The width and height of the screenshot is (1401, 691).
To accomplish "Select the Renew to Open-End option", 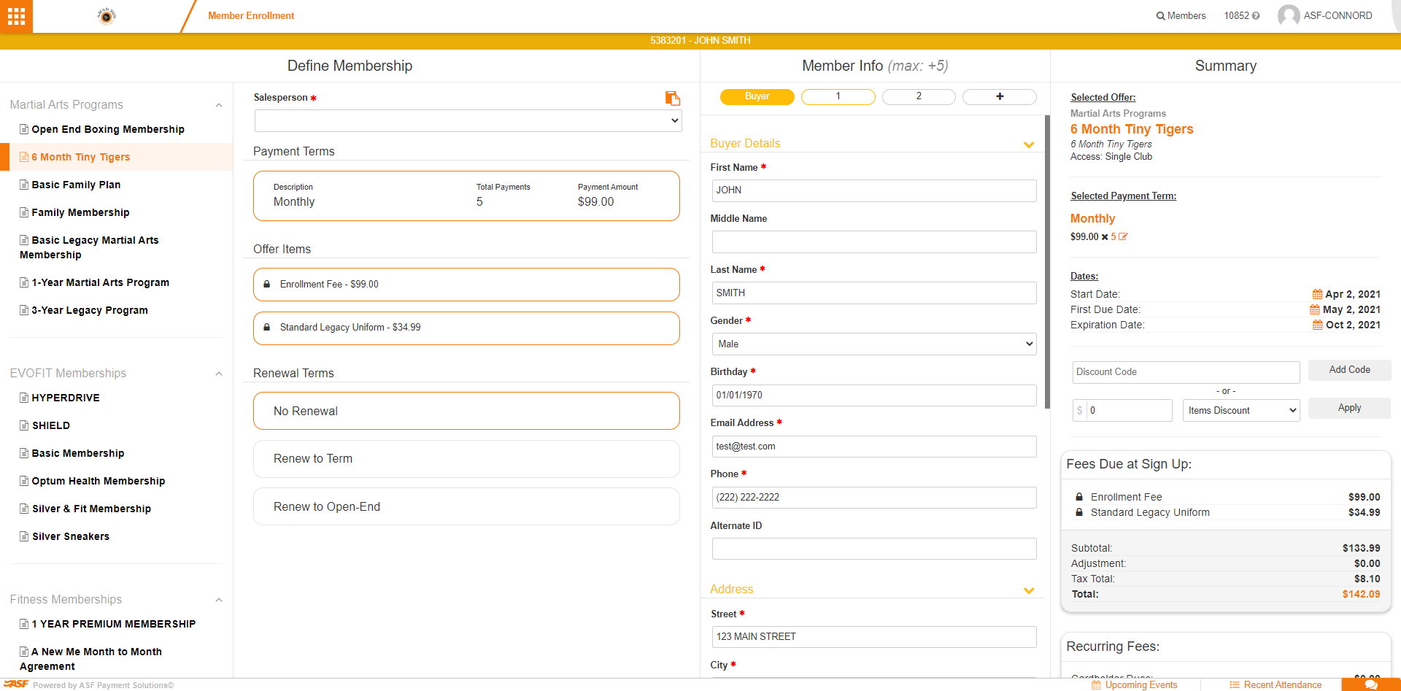I will point(466,506).
